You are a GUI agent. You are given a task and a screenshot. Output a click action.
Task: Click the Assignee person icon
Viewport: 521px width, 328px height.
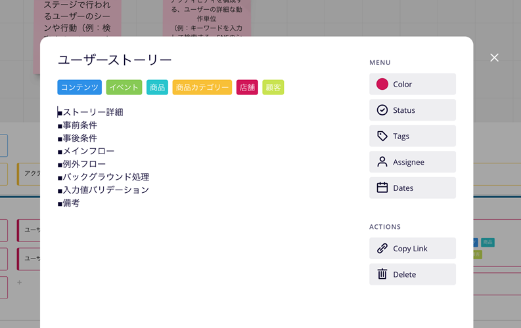382,162
